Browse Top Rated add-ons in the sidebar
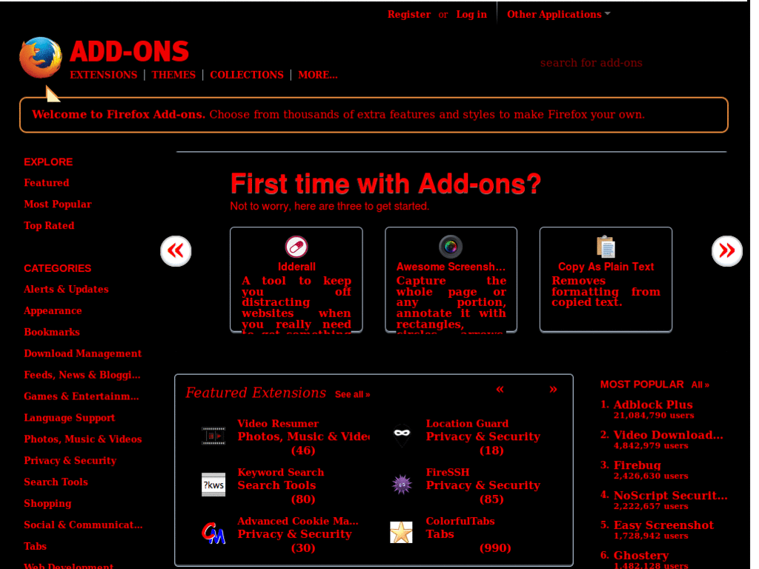 pyautogui.click(x=49, y=225)
